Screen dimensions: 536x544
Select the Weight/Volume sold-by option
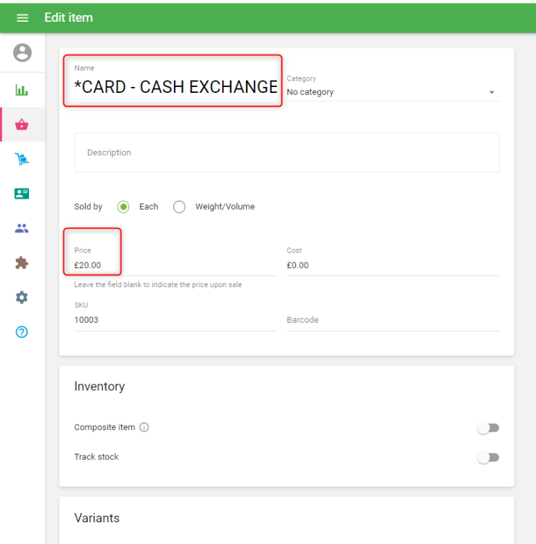[x=179, y=207]
